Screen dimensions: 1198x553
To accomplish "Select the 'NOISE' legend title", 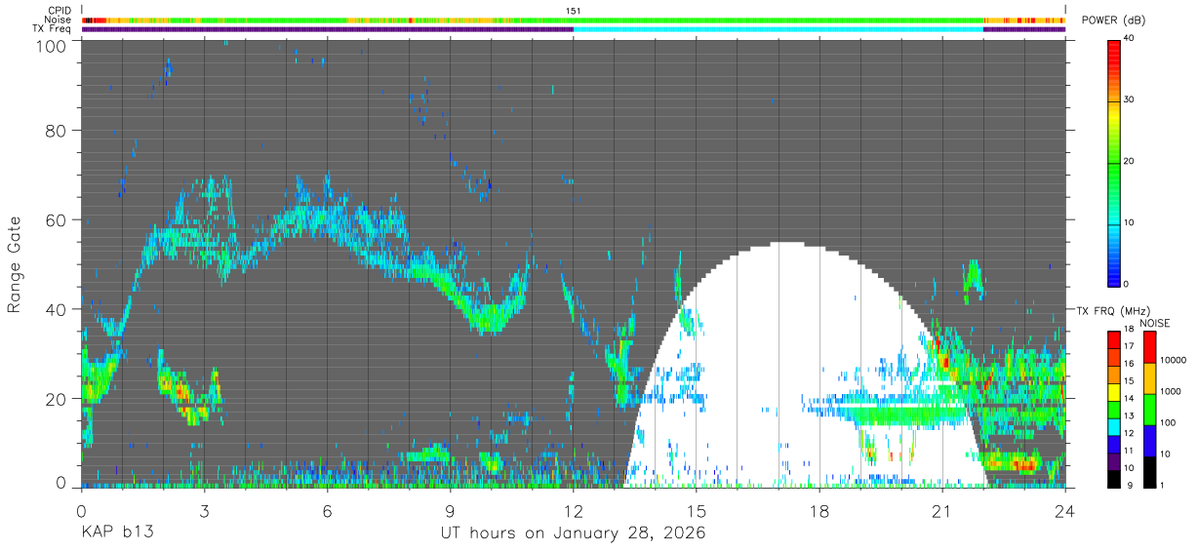I will coord(1155,323).
